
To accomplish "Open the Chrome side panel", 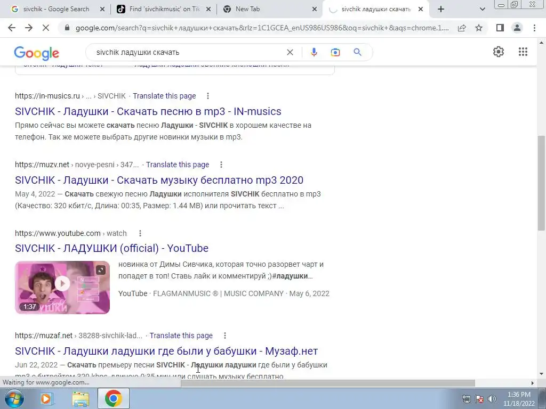I will (x=500, y=28).
